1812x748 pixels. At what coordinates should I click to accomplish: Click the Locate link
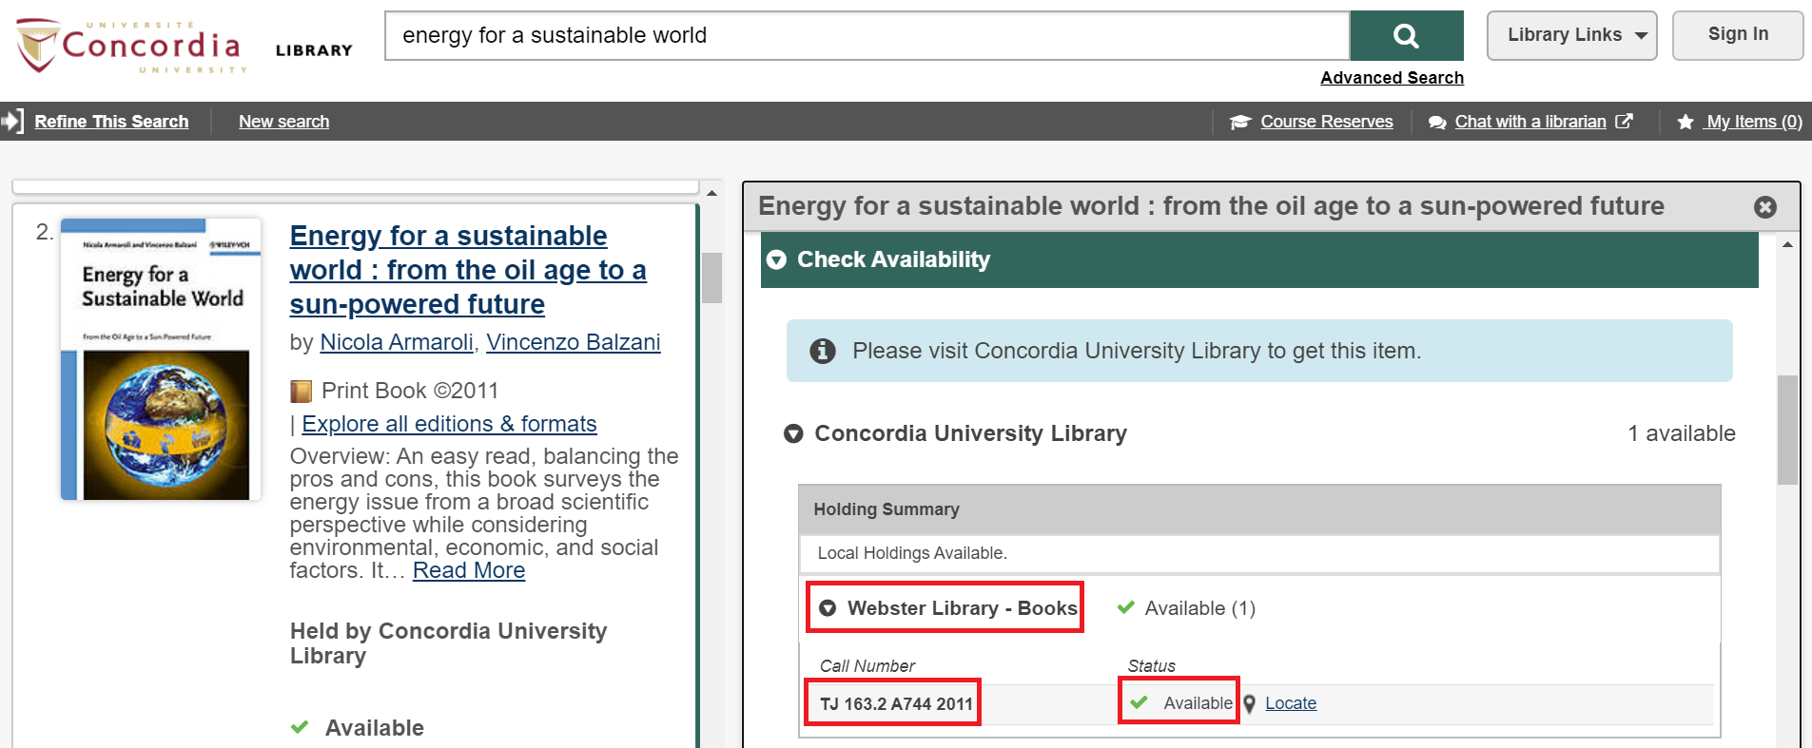click(1291, 703)
